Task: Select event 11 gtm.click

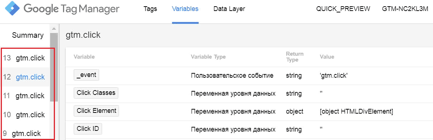Action: [x=24, y=96]
